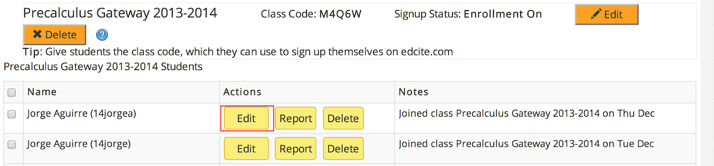The width and height of the screenshot is (714, 166).
Task: Open Report for Jorge Aguirre (14jorgea)
Action: pos(295,119)
